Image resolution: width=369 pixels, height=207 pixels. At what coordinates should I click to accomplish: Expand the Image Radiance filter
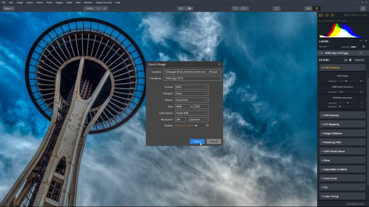342,133
